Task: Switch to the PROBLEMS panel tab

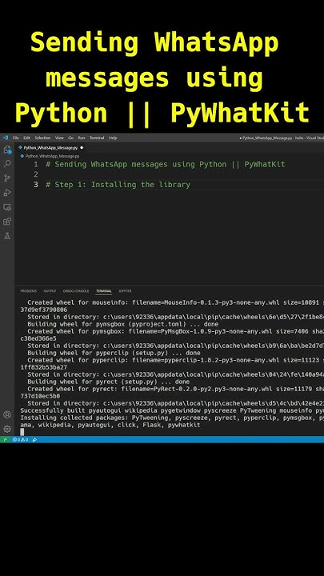Action: 28,291
